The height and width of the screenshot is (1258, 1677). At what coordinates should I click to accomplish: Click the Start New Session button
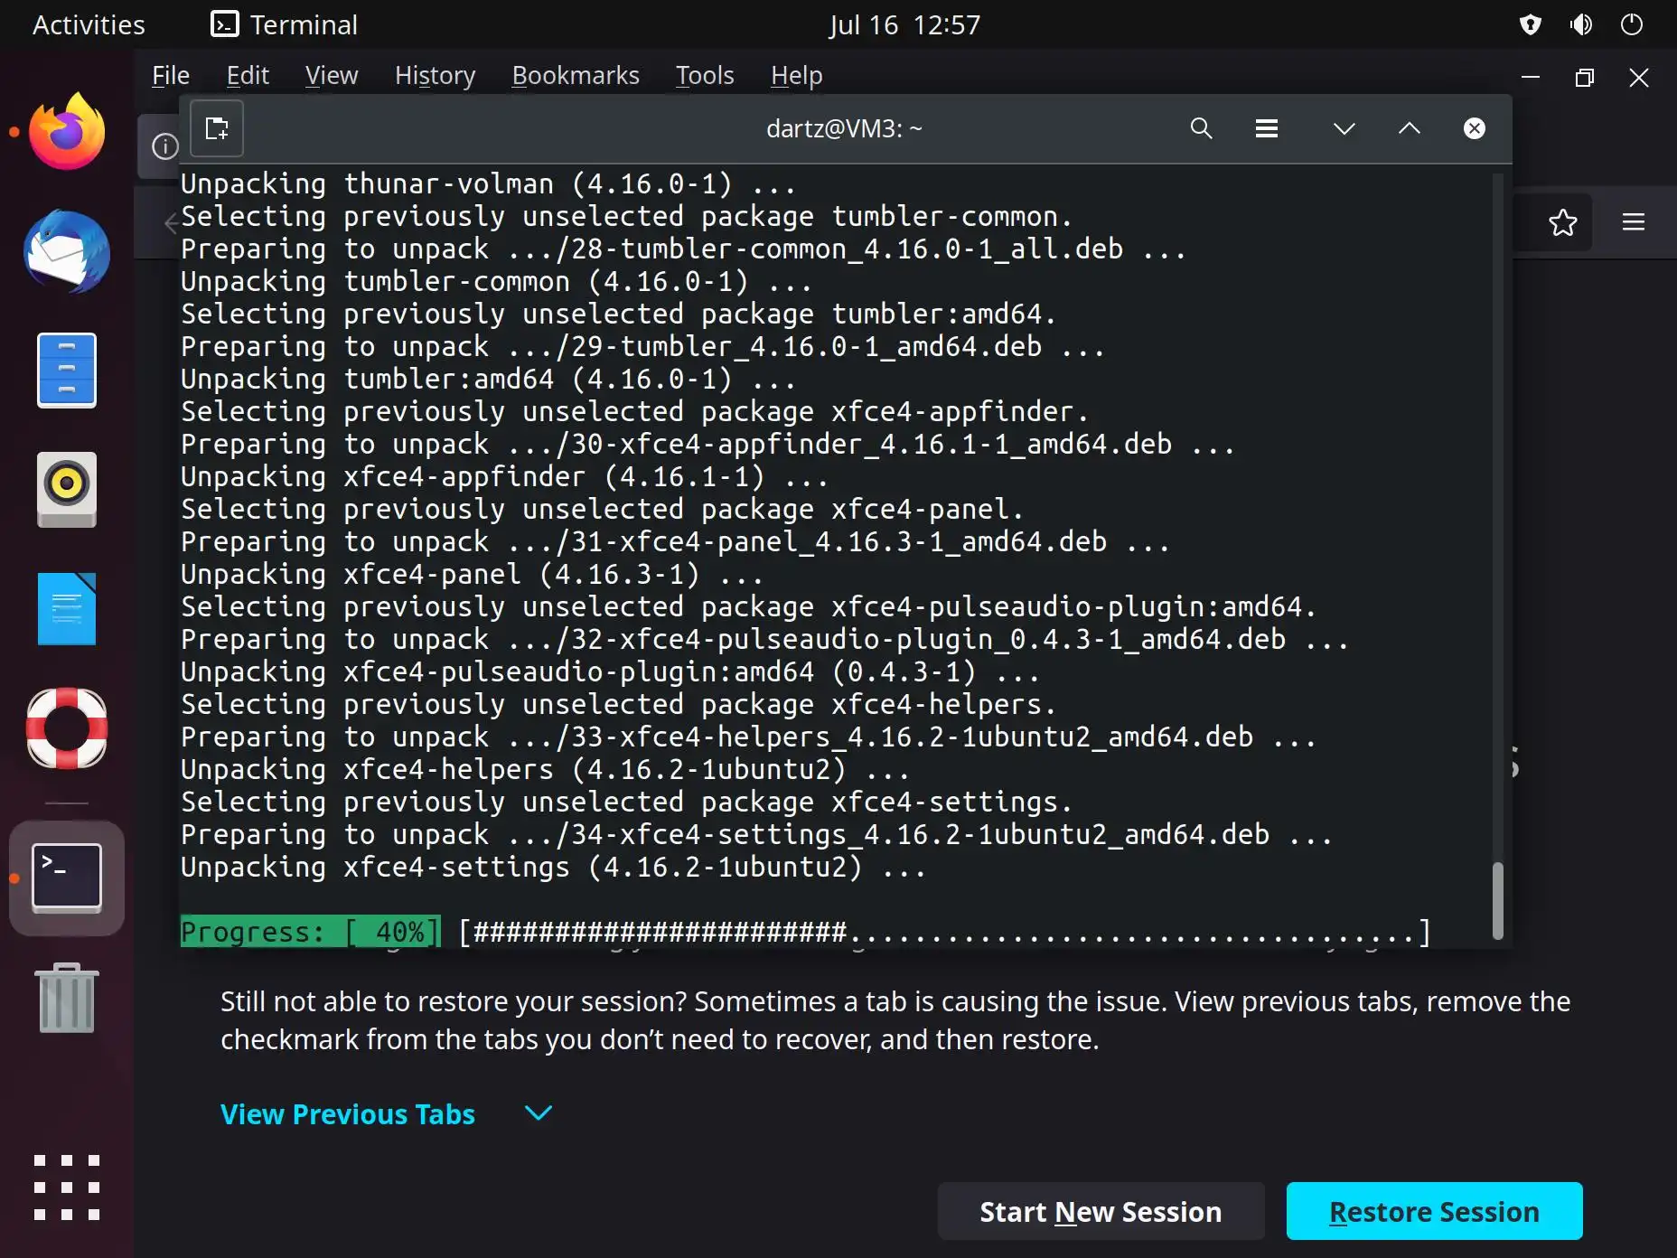pos(1101,1211)
